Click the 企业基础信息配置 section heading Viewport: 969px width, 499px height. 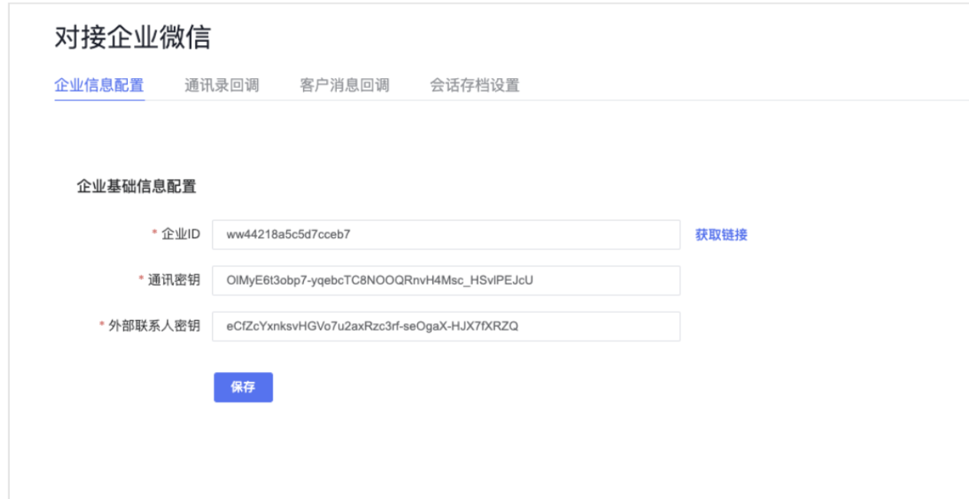pos(136,186)
